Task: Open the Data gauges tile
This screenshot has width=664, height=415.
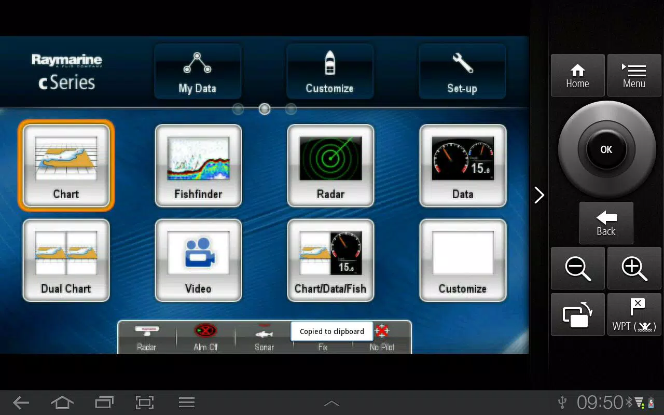Action: coord(463,165)
